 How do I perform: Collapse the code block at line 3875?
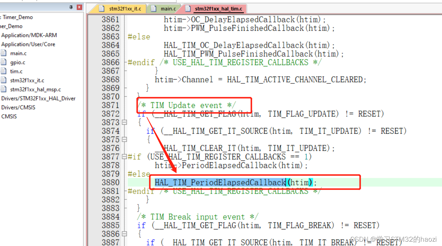click(x=124, y=139)
